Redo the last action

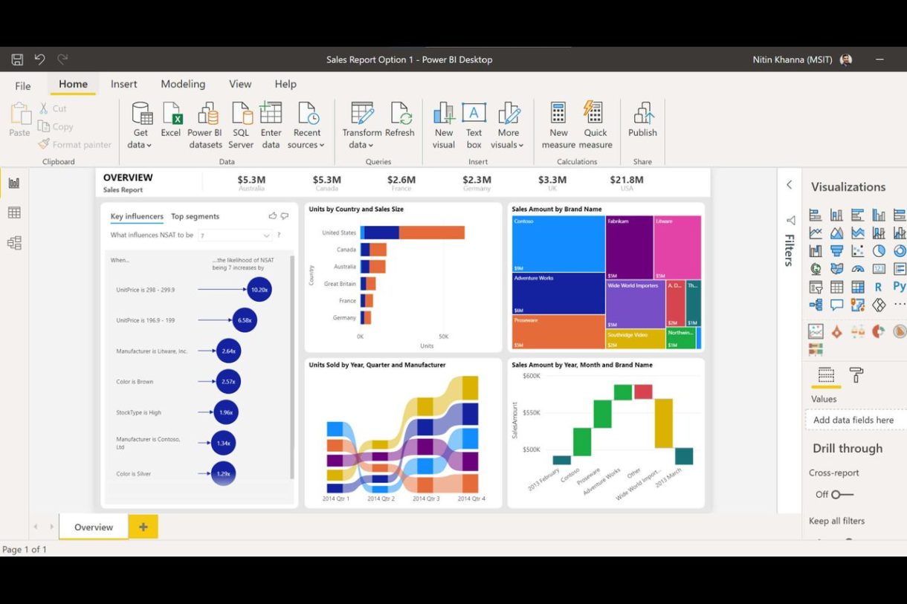(62, 59)
